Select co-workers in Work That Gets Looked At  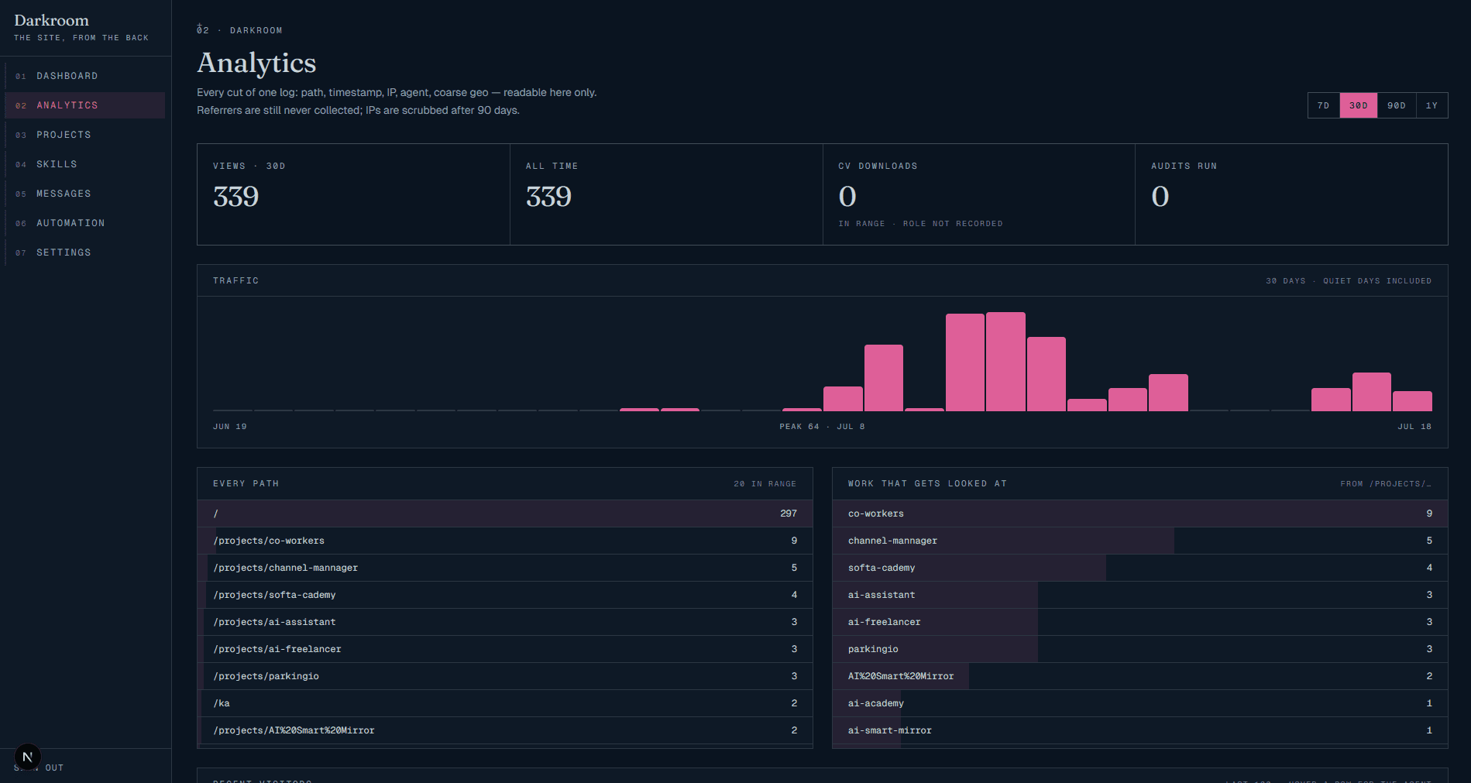point(1140,513)
